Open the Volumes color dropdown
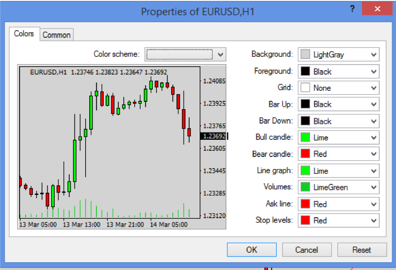 pyautogui.click(x=339, y=187)
